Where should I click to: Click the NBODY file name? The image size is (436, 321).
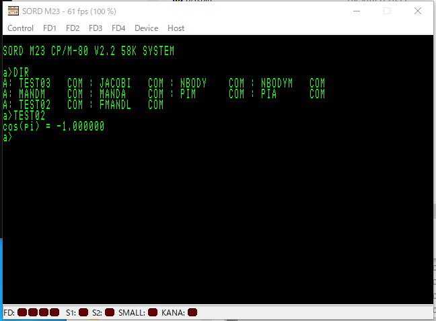[194, 83]
